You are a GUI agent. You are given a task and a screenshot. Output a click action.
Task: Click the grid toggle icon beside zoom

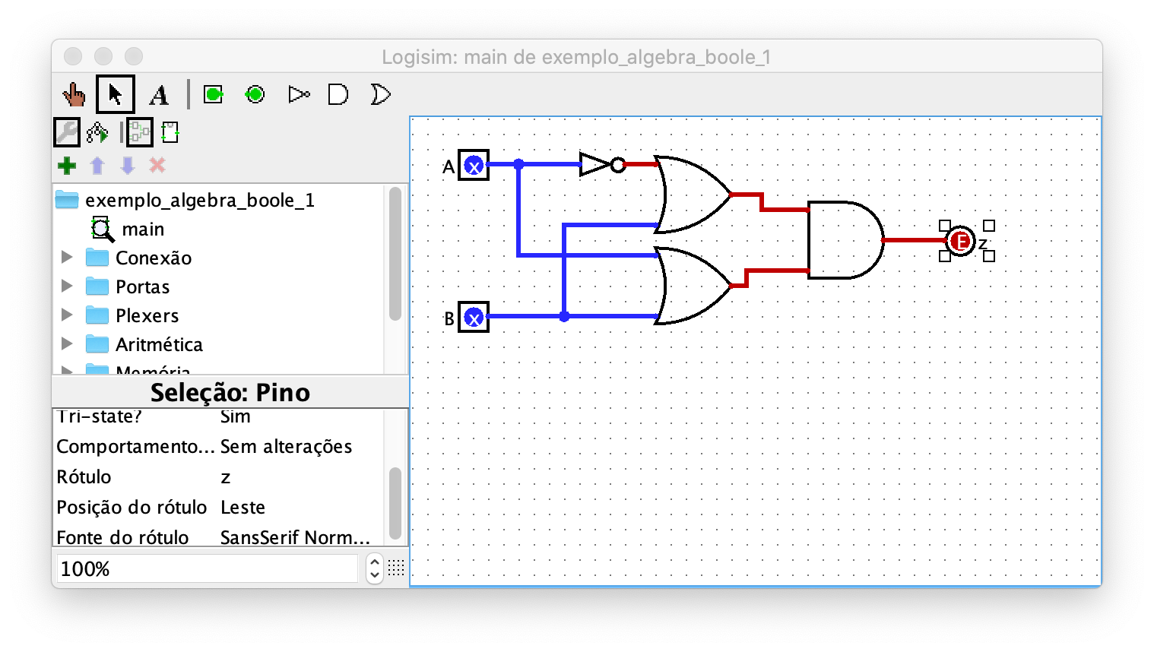396,568
